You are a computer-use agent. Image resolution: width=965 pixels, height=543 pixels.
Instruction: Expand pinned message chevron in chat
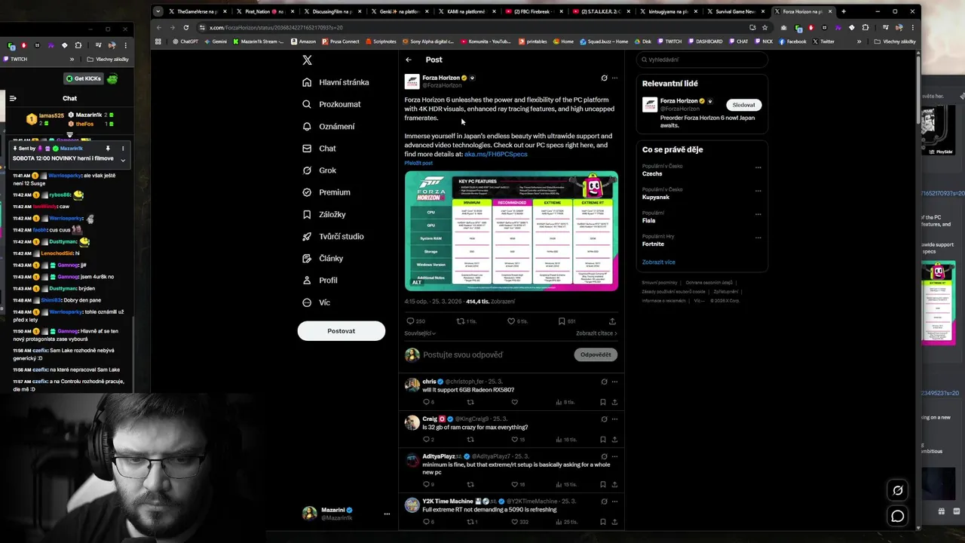[x=122, y=159]
